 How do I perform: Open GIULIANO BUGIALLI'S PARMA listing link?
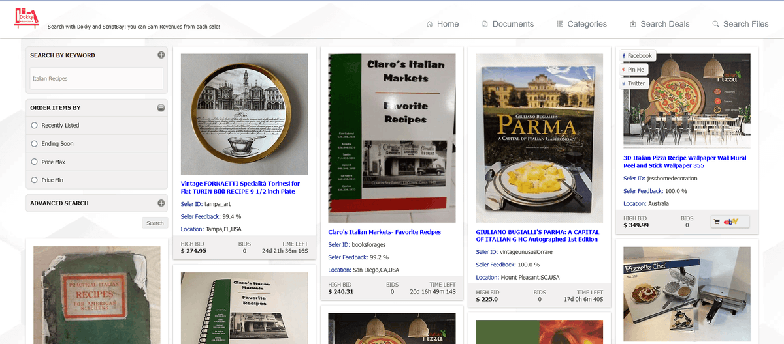click(538, 236)
